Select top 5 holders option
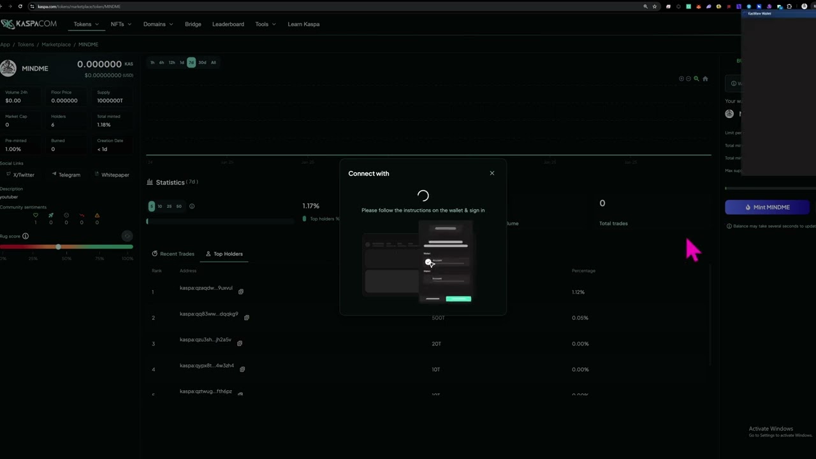 [152, 206]
